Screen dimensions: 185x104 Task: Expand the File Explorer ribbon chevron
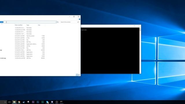pyautogui.click(x=77, y=19)
